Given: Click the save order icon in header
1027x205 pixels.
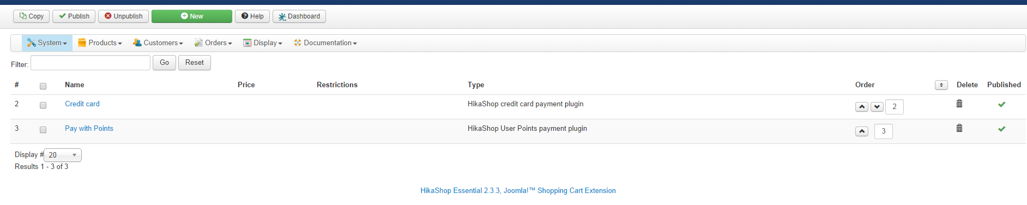Looking at the screenshot, I should tap(941, 85).
